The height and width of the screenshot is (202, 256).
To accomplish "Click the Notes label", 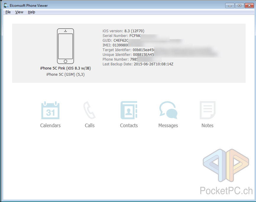I will pos(207,125).
